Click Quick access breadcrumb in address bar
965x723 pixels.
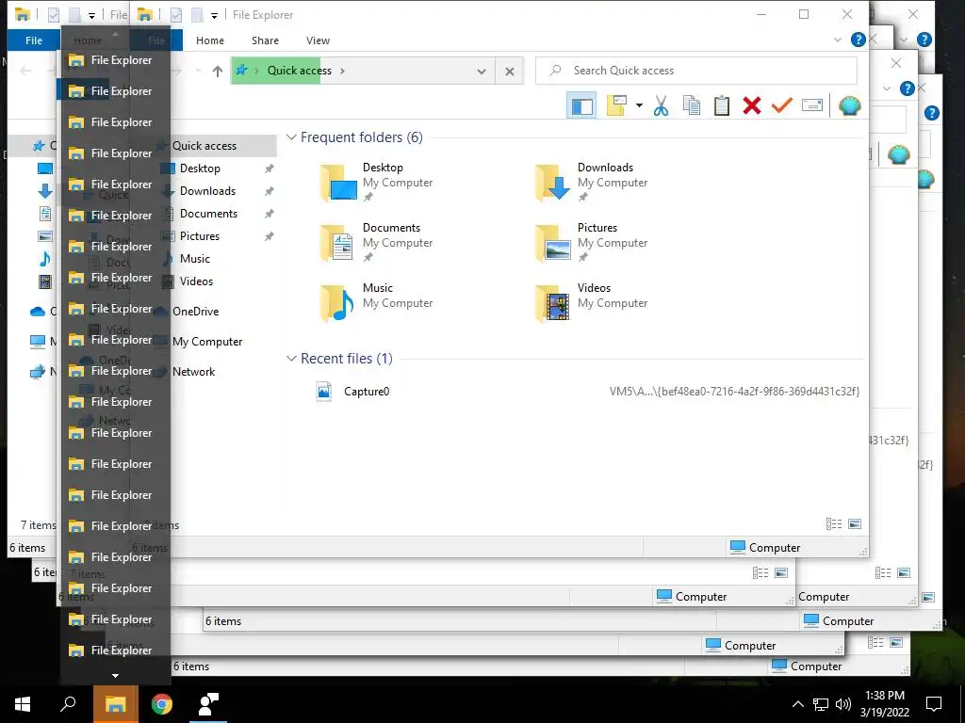(x=299, y=71)
